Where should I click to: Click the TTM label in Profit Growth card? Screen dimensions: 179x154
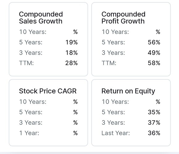tap(109, 63)
